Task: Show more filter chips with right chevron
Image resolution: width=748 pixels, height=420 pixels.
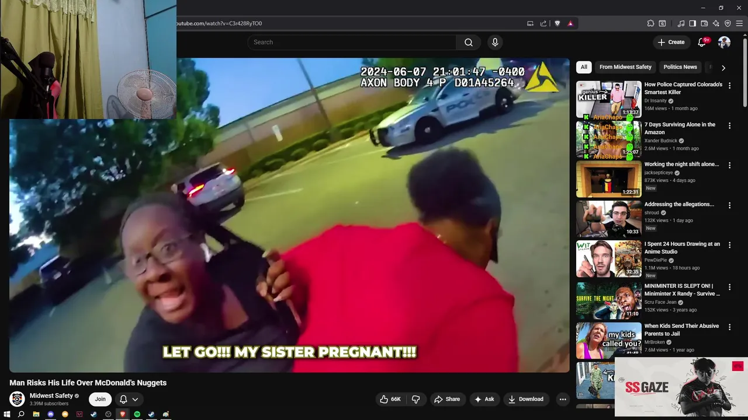Action: point(723,68)
